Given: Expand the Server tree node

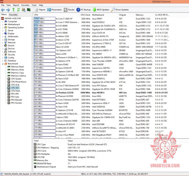Looking at the screenshot, I should tap(3, 31).
